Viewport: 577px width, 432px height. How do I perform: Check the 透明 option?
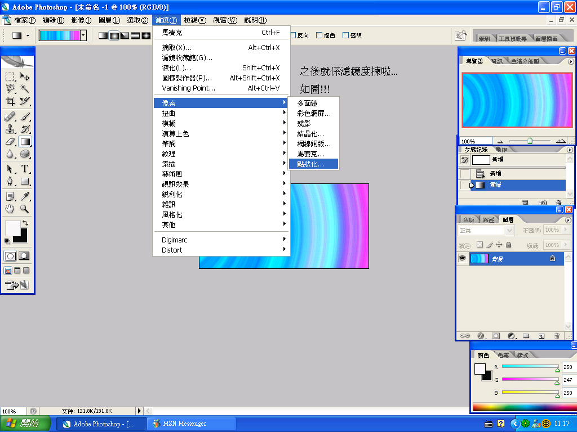tap(345, 35)
